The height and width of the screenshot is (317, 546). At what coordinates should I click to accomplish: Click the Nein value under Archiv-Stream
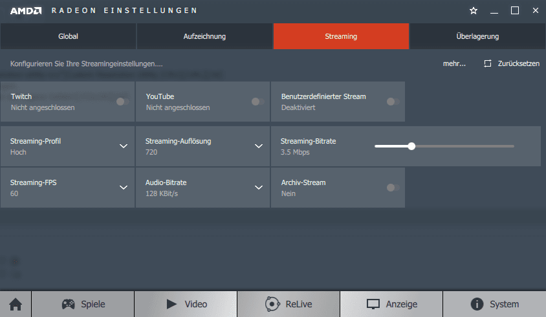[x=289, y=193]
